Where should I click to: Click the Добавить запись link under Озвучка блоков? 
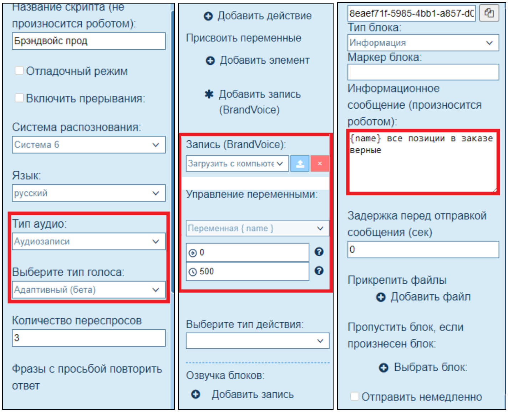pyautogui.click(x=252, y=394)
